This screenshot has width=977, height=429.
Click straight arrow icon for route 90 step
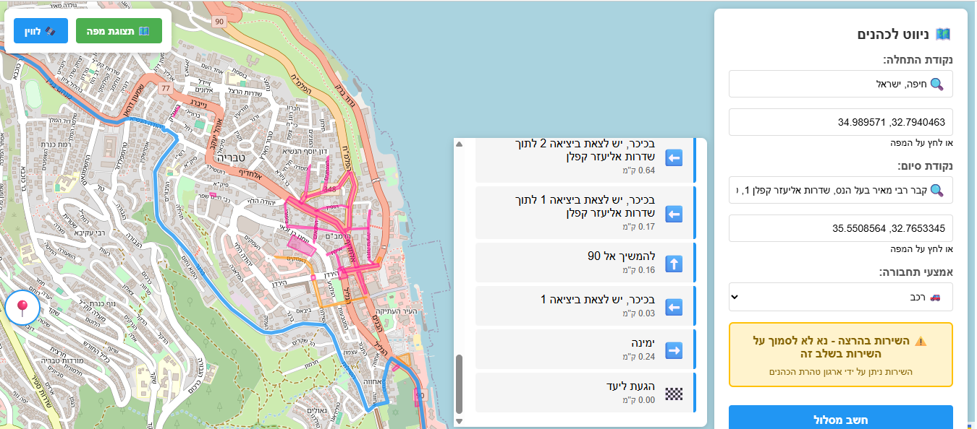click(674, 264)
